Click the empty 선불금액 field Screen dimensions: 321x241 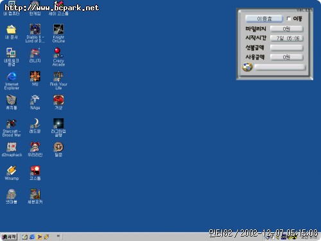(x=287, y=48)
